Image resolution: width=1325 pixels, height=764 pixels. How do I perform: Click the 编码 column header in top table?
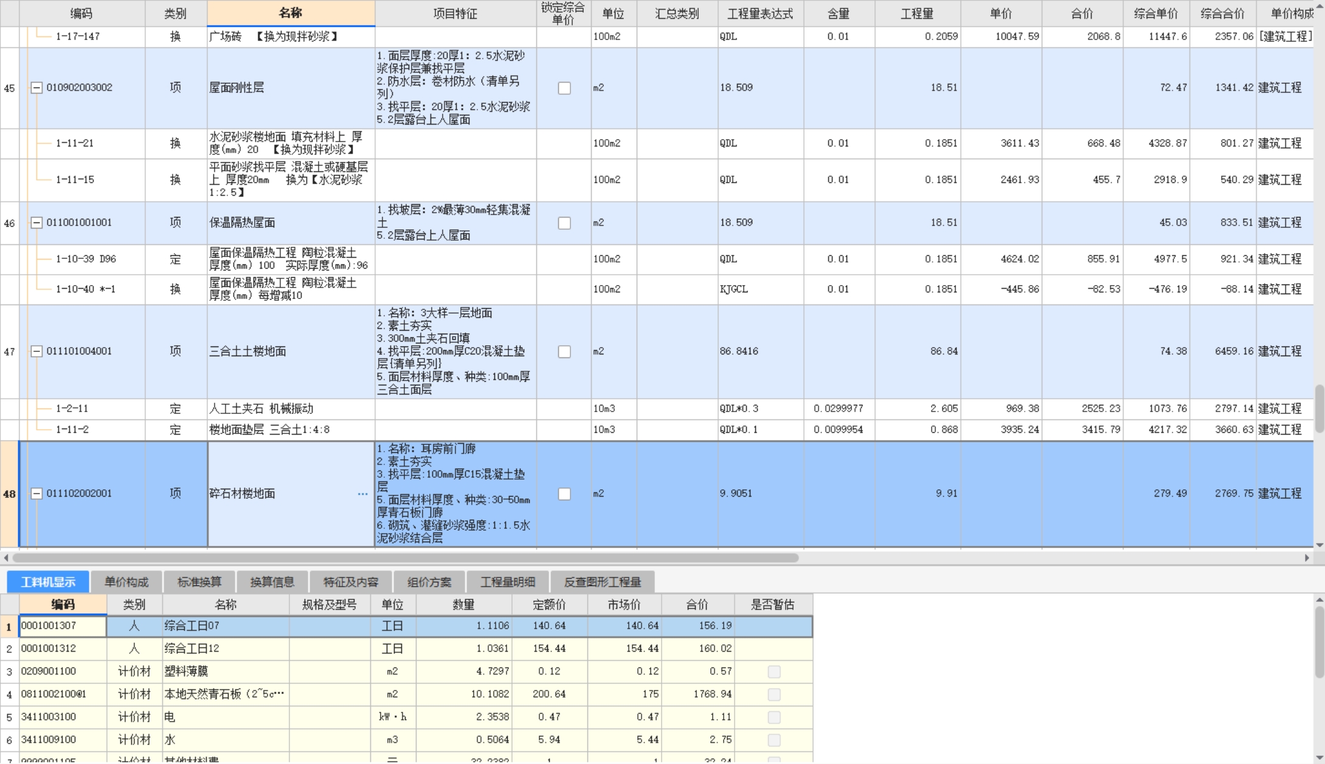[81, 13]
